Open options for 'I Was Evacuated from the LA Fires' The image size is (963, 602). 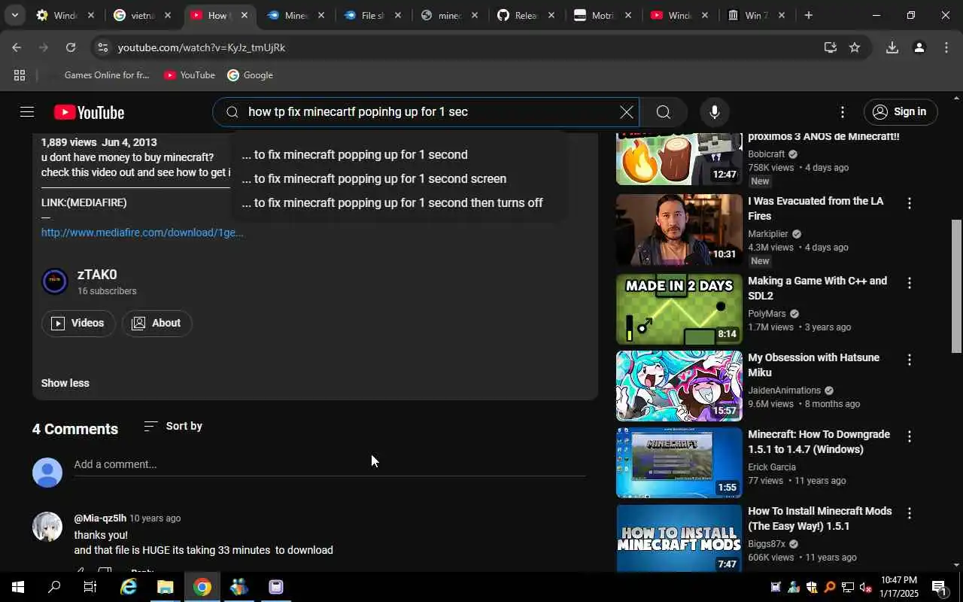909,203
